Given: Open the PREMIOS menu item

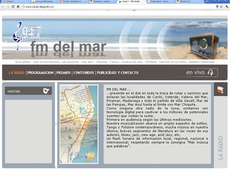Looking at the screenshot, I should (x=63, y=72).
